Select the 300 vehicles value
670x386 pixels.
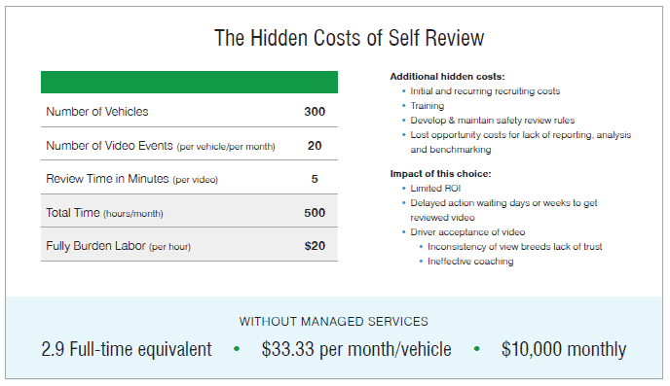(x=315, y=112)
